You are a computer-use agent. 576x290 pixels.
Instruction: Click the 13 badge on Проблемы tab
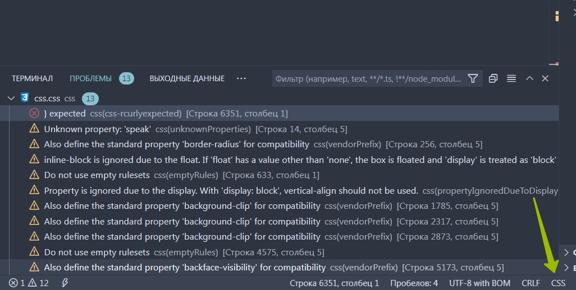pyautogui.click(x=126, y=78)
